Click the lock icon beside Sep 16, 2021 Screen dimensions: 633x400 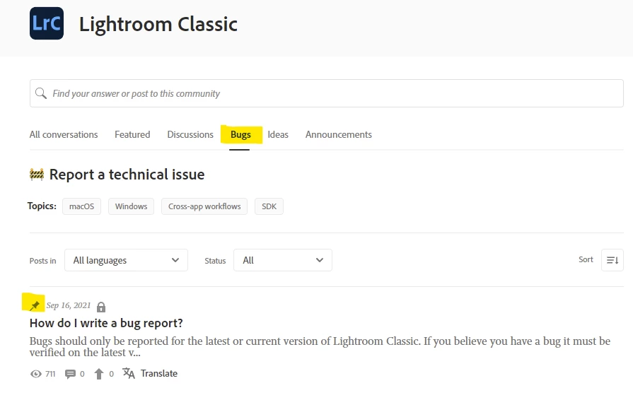(101, 307)
